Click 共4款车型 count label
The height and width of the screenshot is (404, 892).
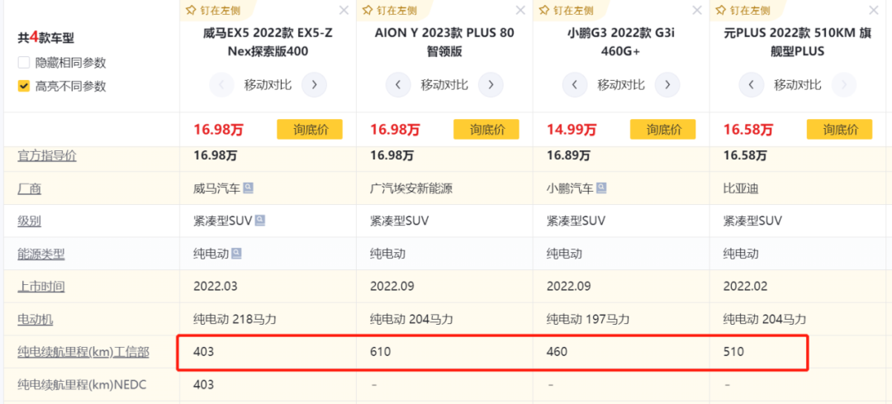pos(46,37)
